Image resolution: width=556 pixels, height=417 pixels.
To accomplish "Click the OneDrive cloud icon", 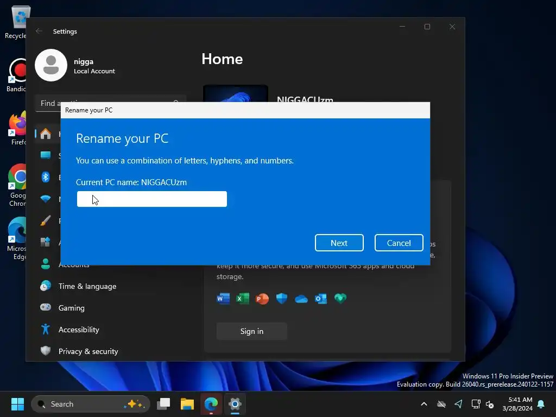I will coord(301,299).
